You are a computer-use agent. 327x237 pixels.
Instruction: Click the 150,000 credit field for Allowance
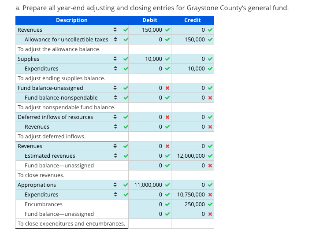click(193, 39)
